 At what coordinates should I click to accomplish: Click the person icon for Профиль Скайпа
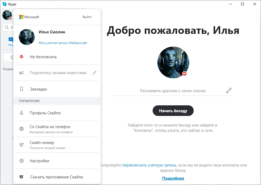click(x=21, y=113)
